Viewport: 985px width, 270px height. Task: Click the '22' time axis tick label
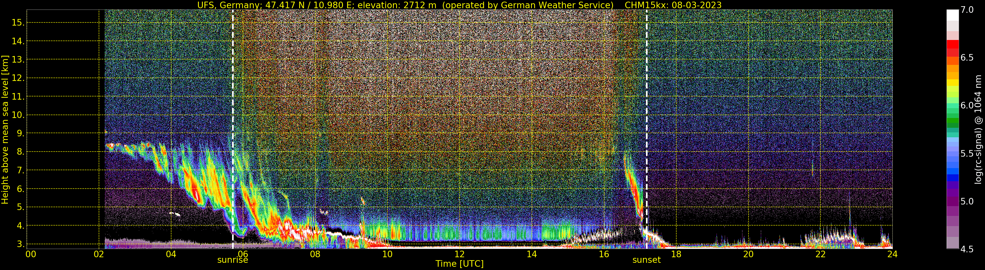[820, 254]
